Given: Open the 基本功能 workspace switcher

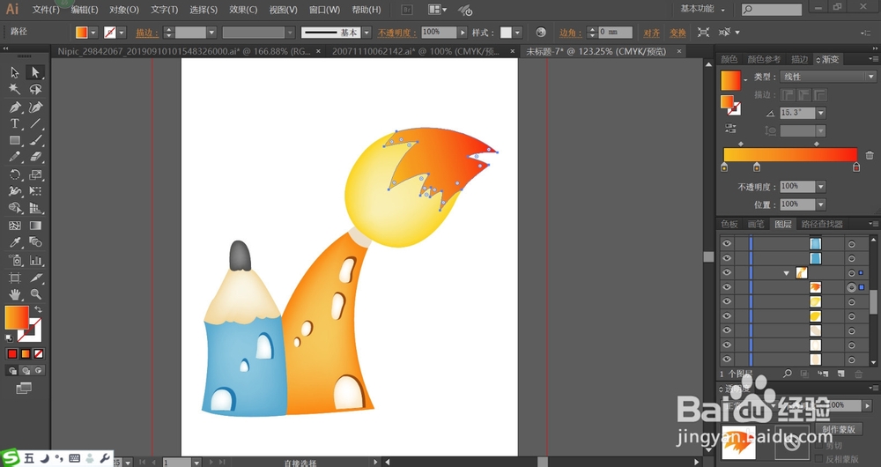Looking at the screenshot, I should click(702, 9).
